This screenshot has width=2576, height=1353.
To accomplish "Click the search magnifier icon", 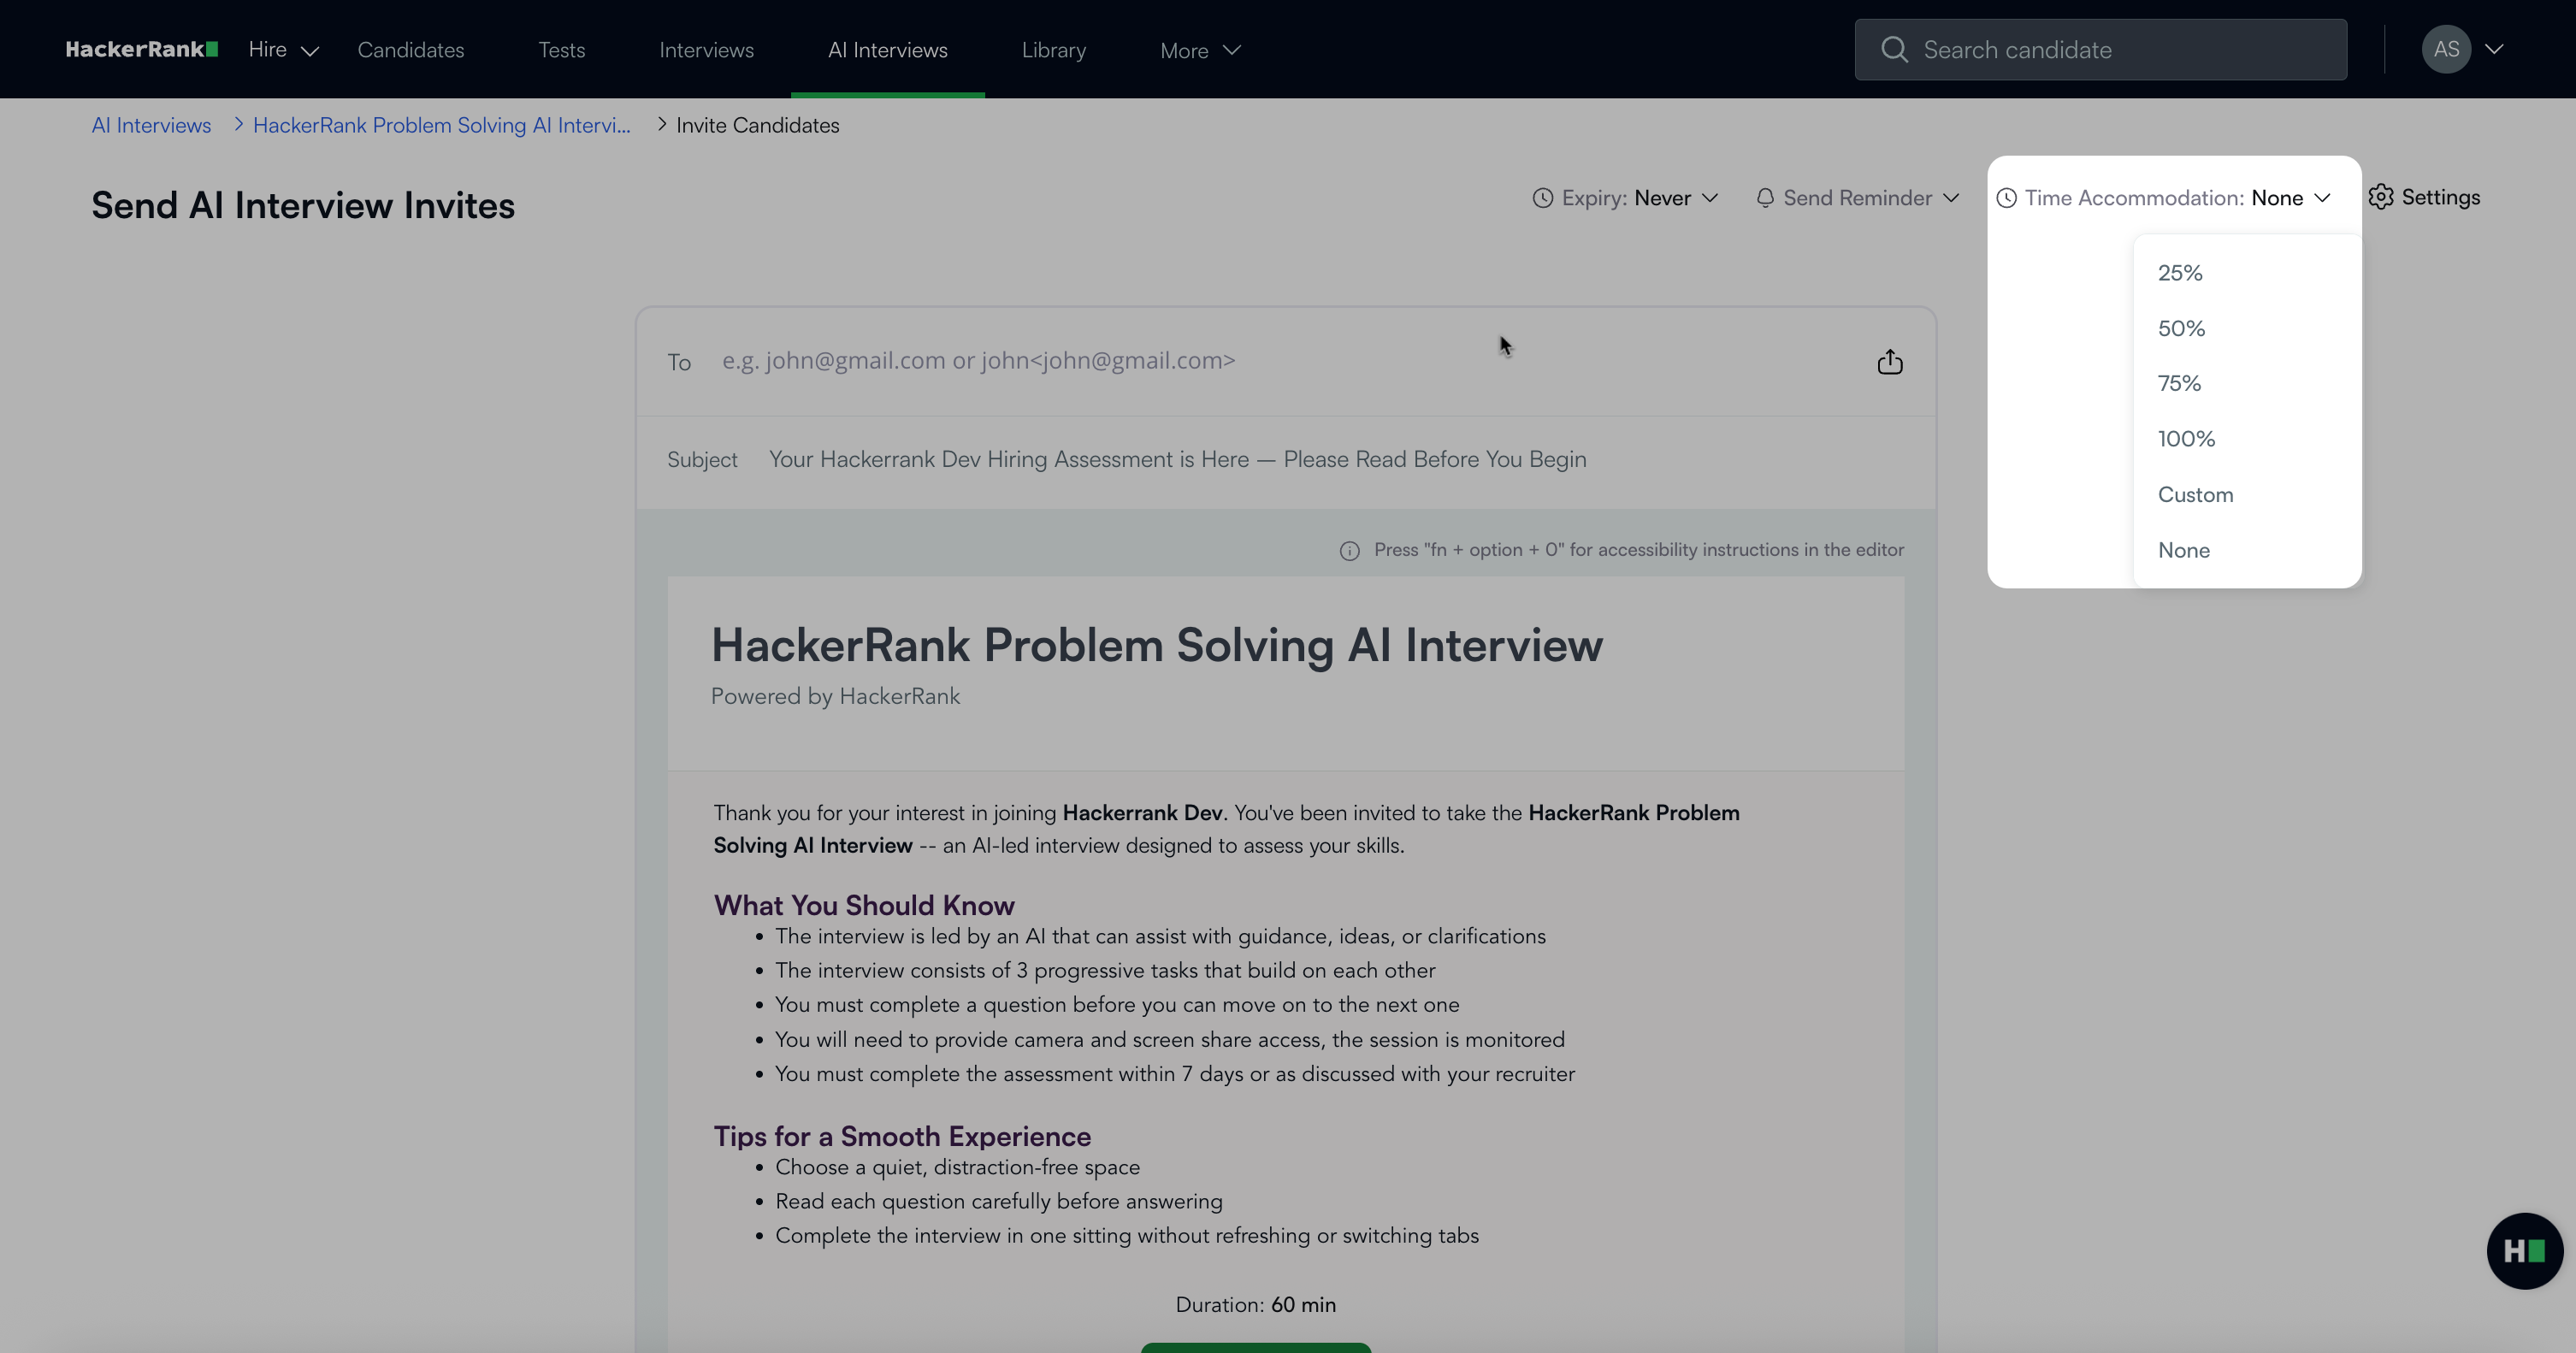I will 1894,49.
